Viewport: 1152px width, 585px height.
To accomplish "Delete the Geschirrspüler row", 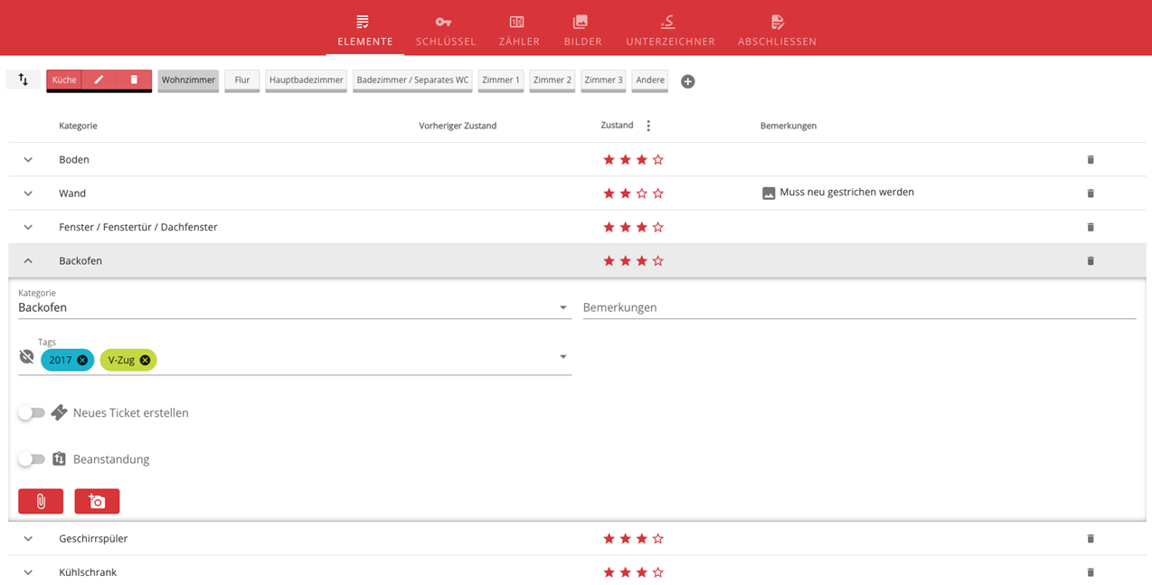I will click(x=1091, y=539).
